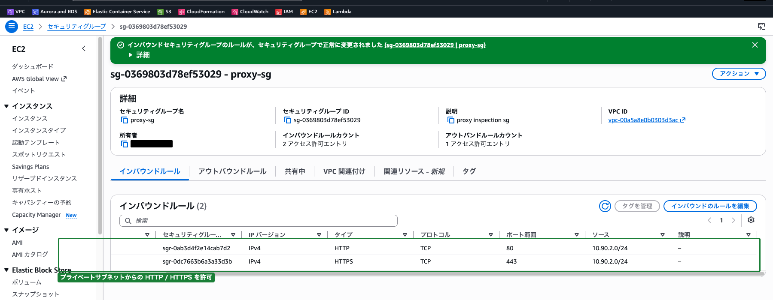The height and width of the screenshot is (300, 773).
Task: Open table preferences gear icon
Action: (x=751, y=220)
